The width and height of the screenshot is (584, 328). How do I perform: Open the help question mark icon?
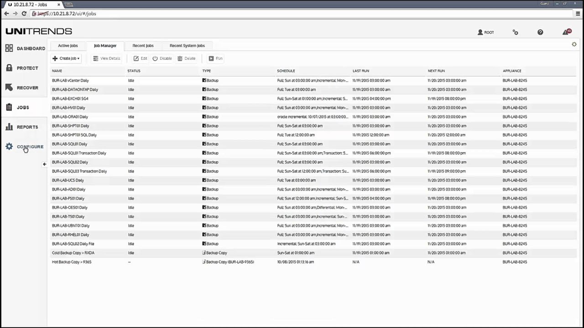(540, 32)
